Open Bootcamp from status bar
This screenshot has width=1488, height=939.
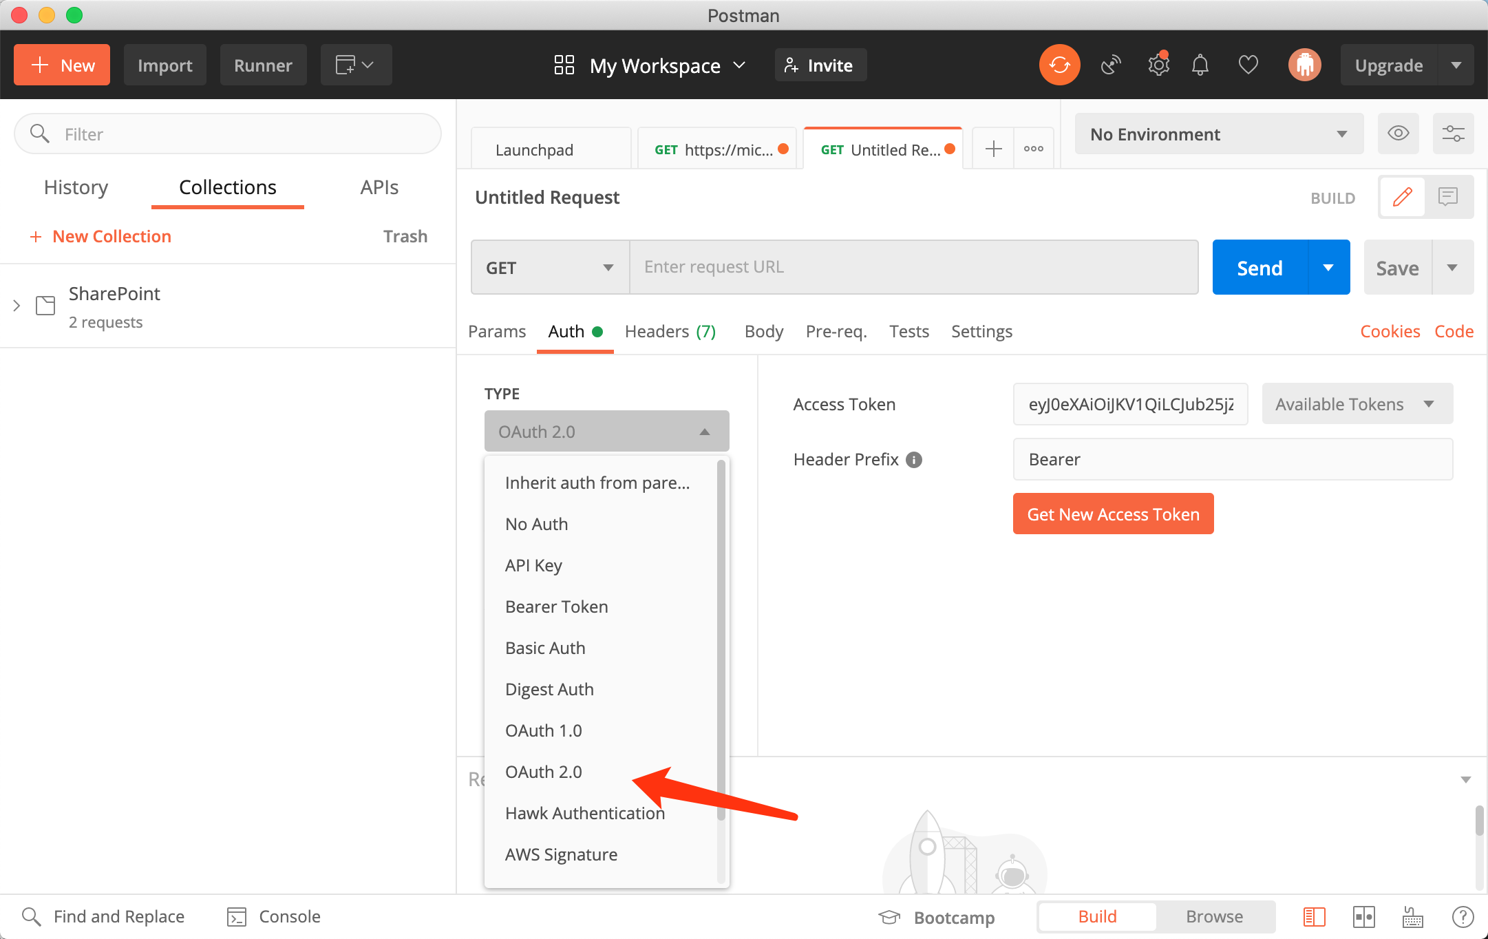pos(937,918)
